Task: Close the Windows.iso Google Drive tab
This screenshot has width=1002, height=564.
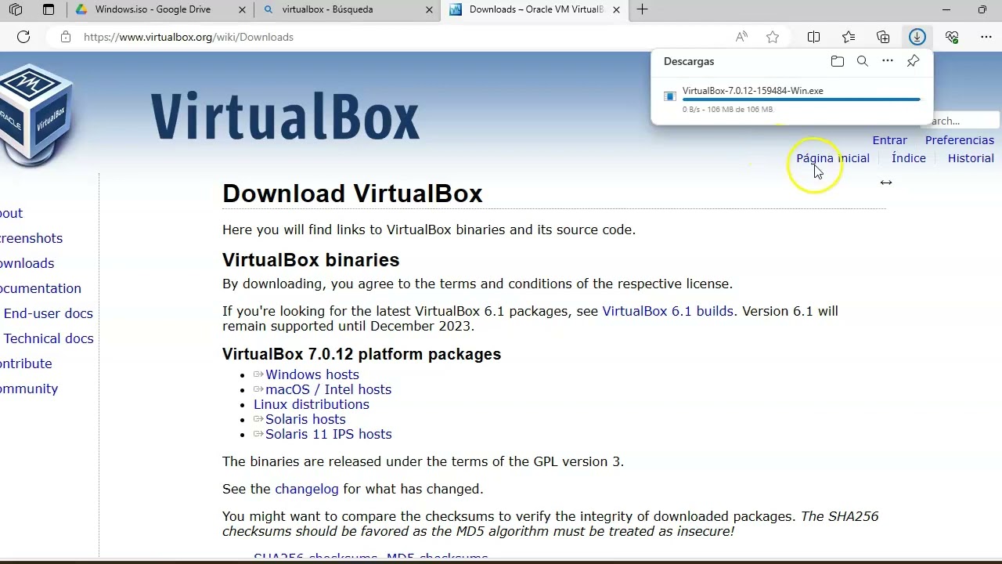Action: (x=242, y=10)
